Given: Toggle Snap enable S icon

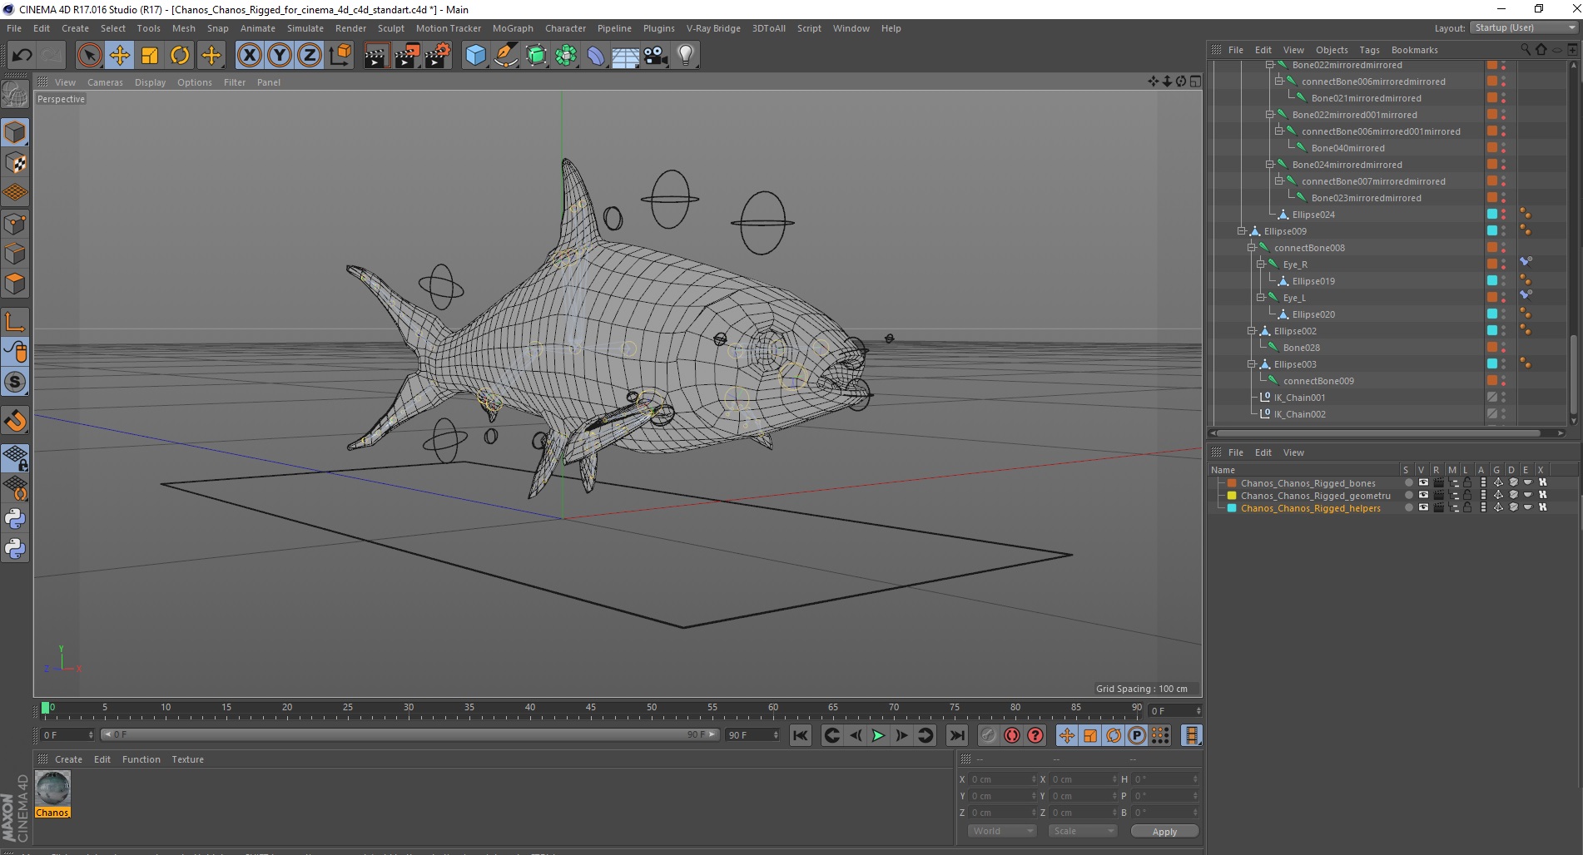Looking at the screenshot, I should tap(15, 382).
